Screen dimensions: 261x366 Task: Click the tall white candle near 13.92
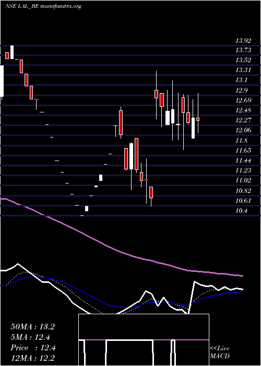(12, 52)
